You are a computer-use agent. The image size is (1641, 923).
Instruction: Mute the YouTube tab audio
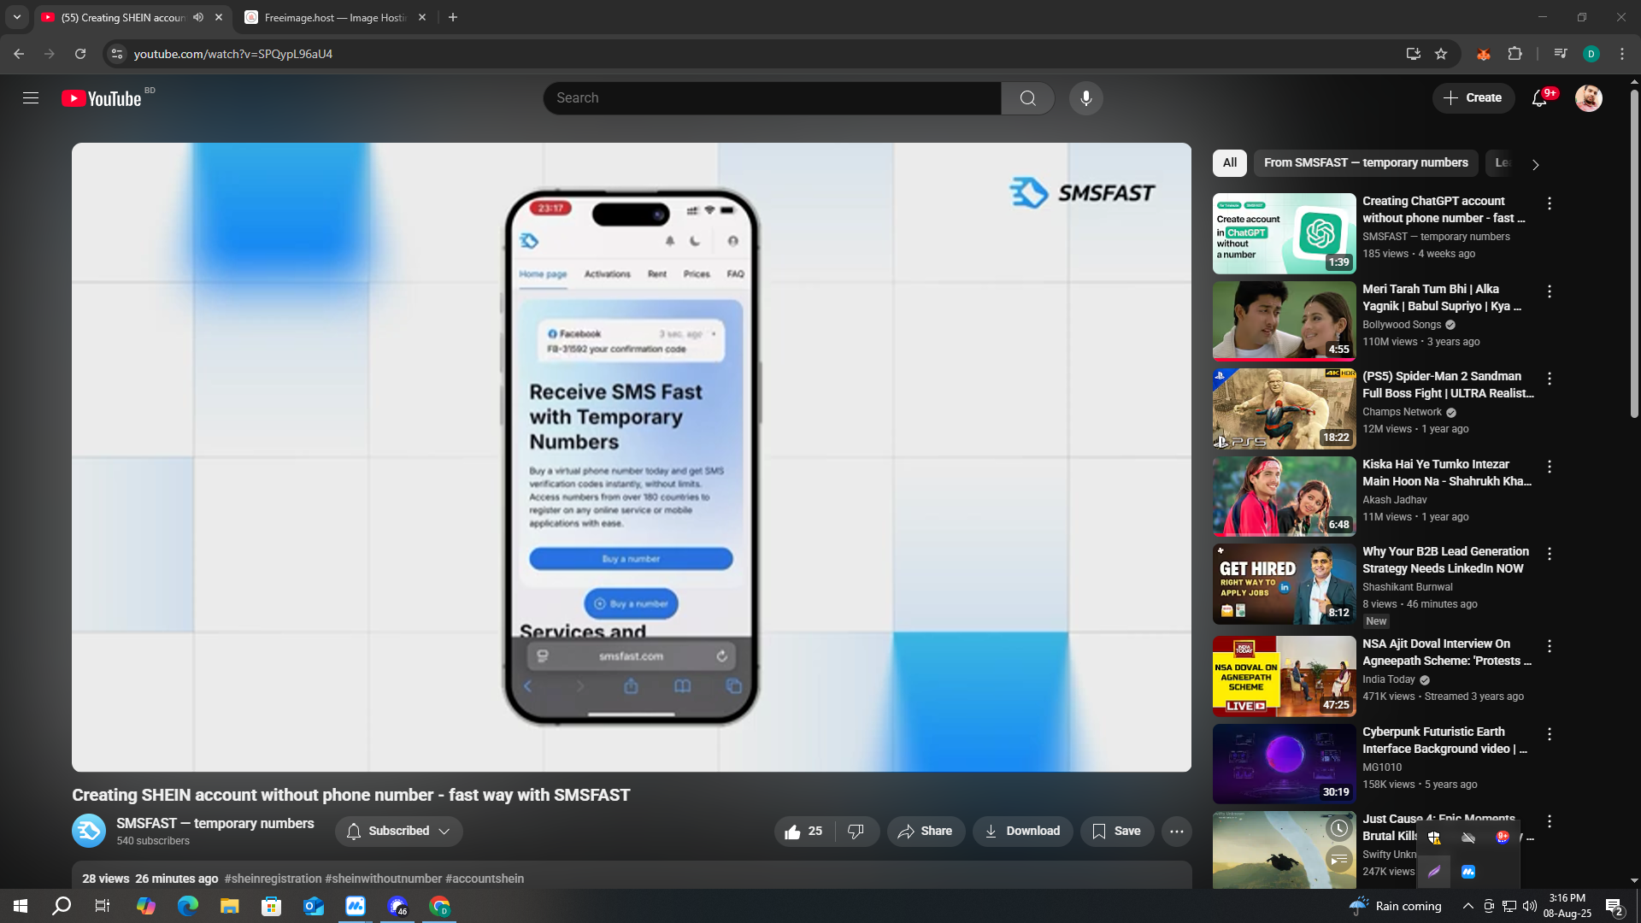click(x=198, y=17)
